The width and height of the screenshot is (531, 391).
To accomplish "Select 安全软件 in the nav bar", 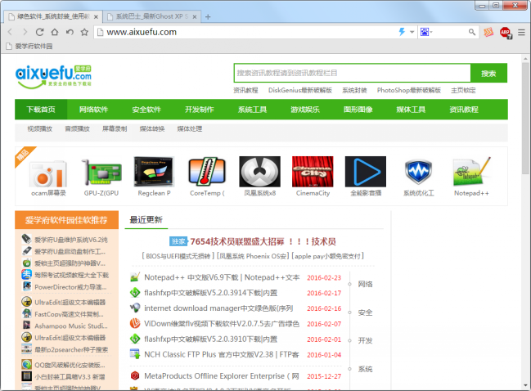I will pos(146,110).
